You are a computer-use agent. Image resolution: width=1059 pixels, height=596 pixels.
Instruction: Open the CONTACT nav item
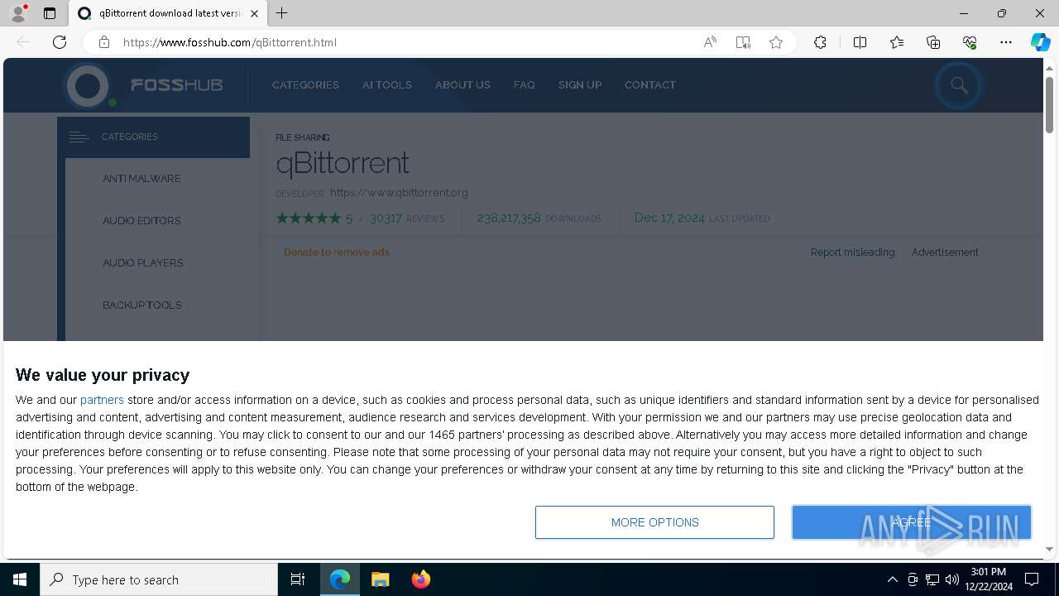(650, 85)
